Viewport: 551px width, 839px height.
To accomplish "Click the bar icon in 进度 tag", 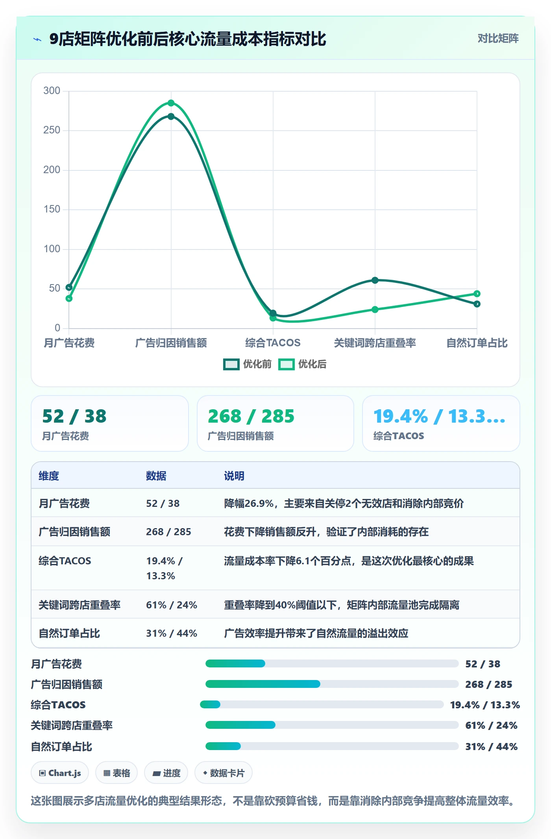I will point(157,774).
